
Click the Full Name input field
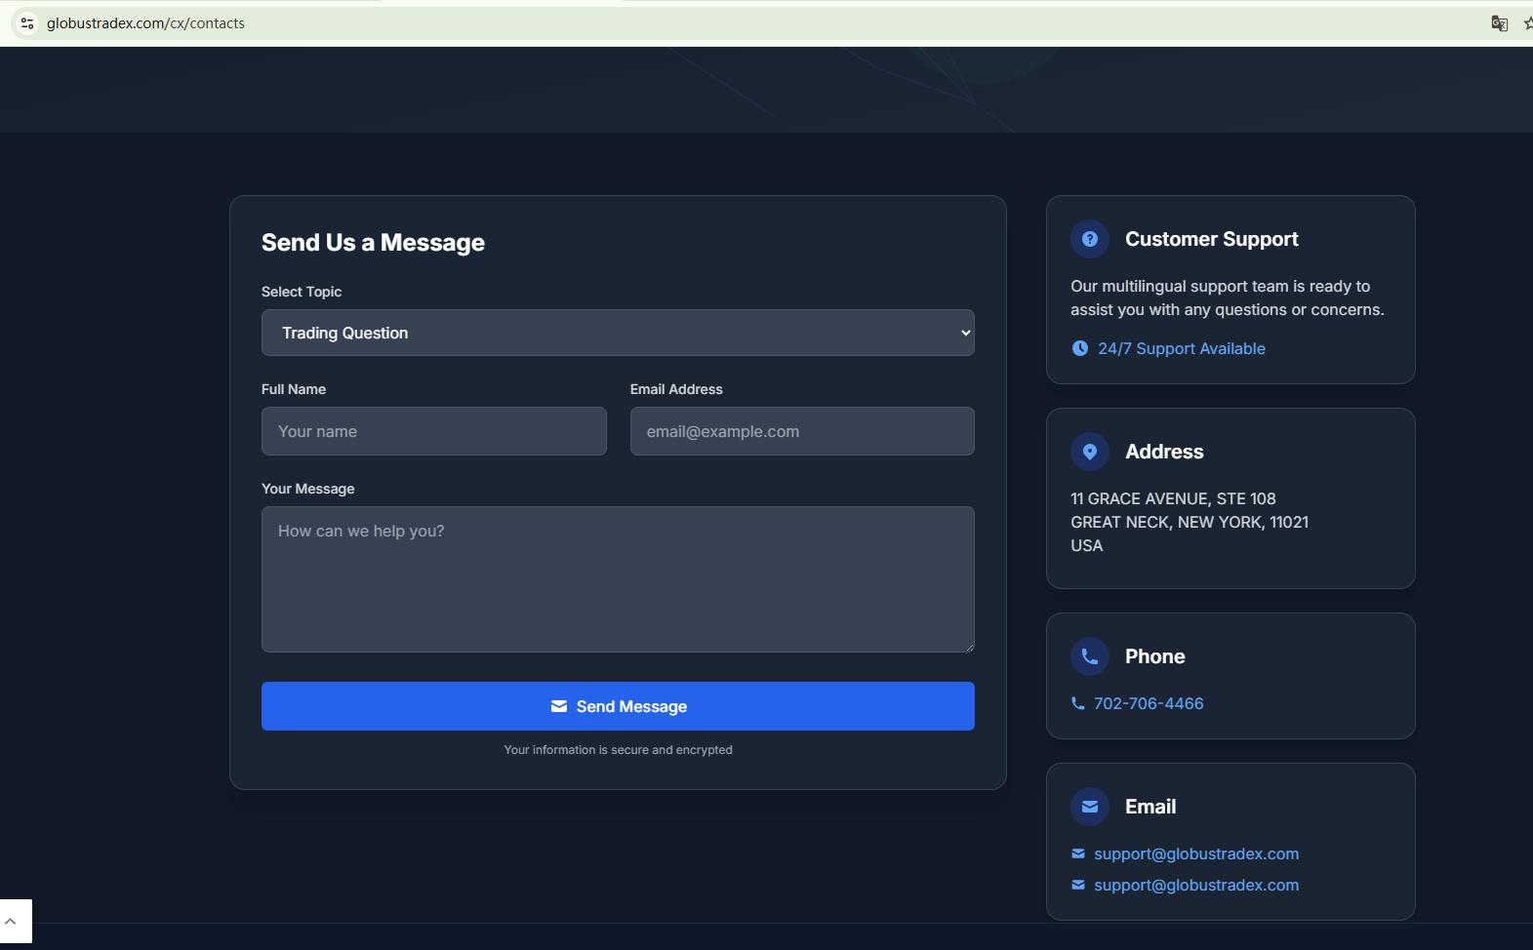(433, 431)
